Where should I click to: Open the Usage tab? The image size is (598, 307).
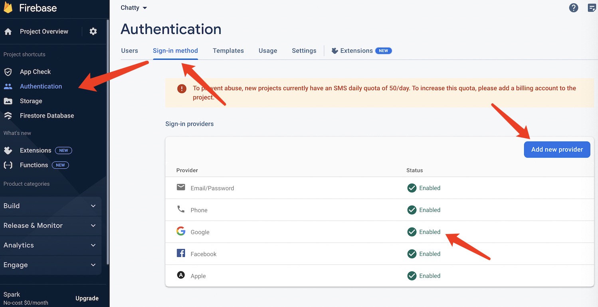point(268,51)
